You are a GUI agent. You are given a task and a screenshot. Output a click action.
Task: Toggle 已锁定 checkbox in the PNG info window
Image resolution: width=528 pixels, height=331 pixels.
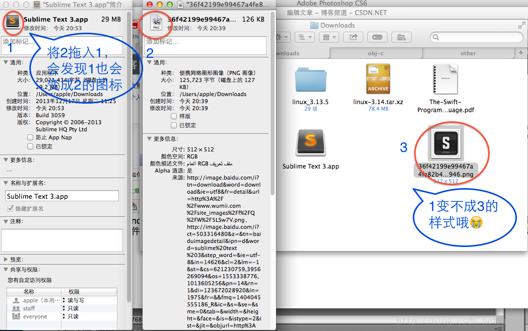pos(174,125)
